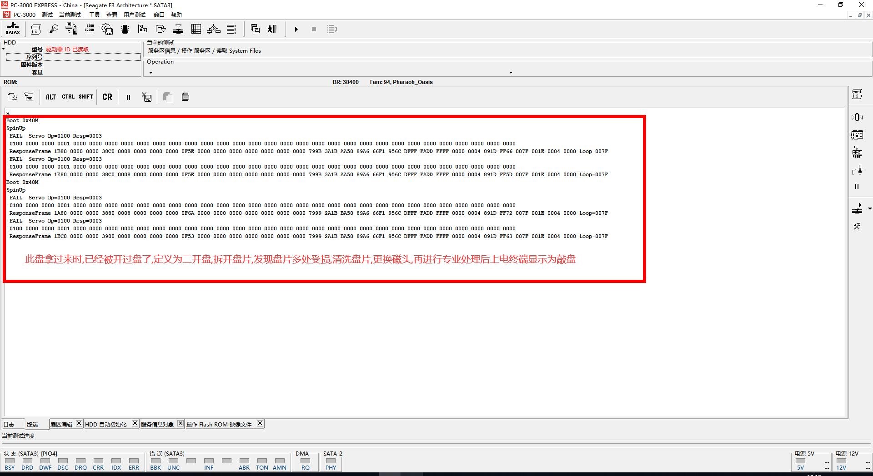The width and height of the screenshot is (873, 476).
Task: Click the pause icon in right sidebar
Action: tap(857, 187)
